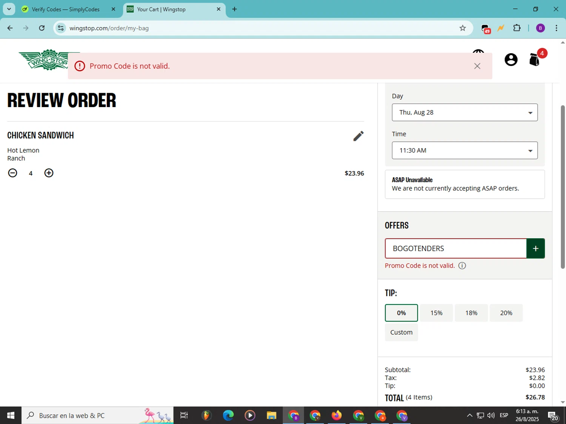Click the scrollbar down arrow
Viewport: 566px width, 424px height.
tap(563, 403)
